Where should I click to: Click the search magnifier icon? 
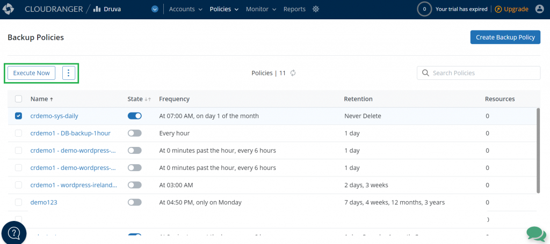425,73
